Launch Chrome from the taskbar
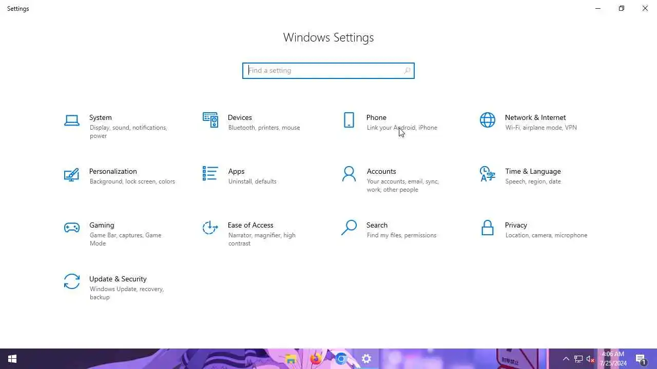The height and width of the screenshot is (369, 657). pos(341,359)
